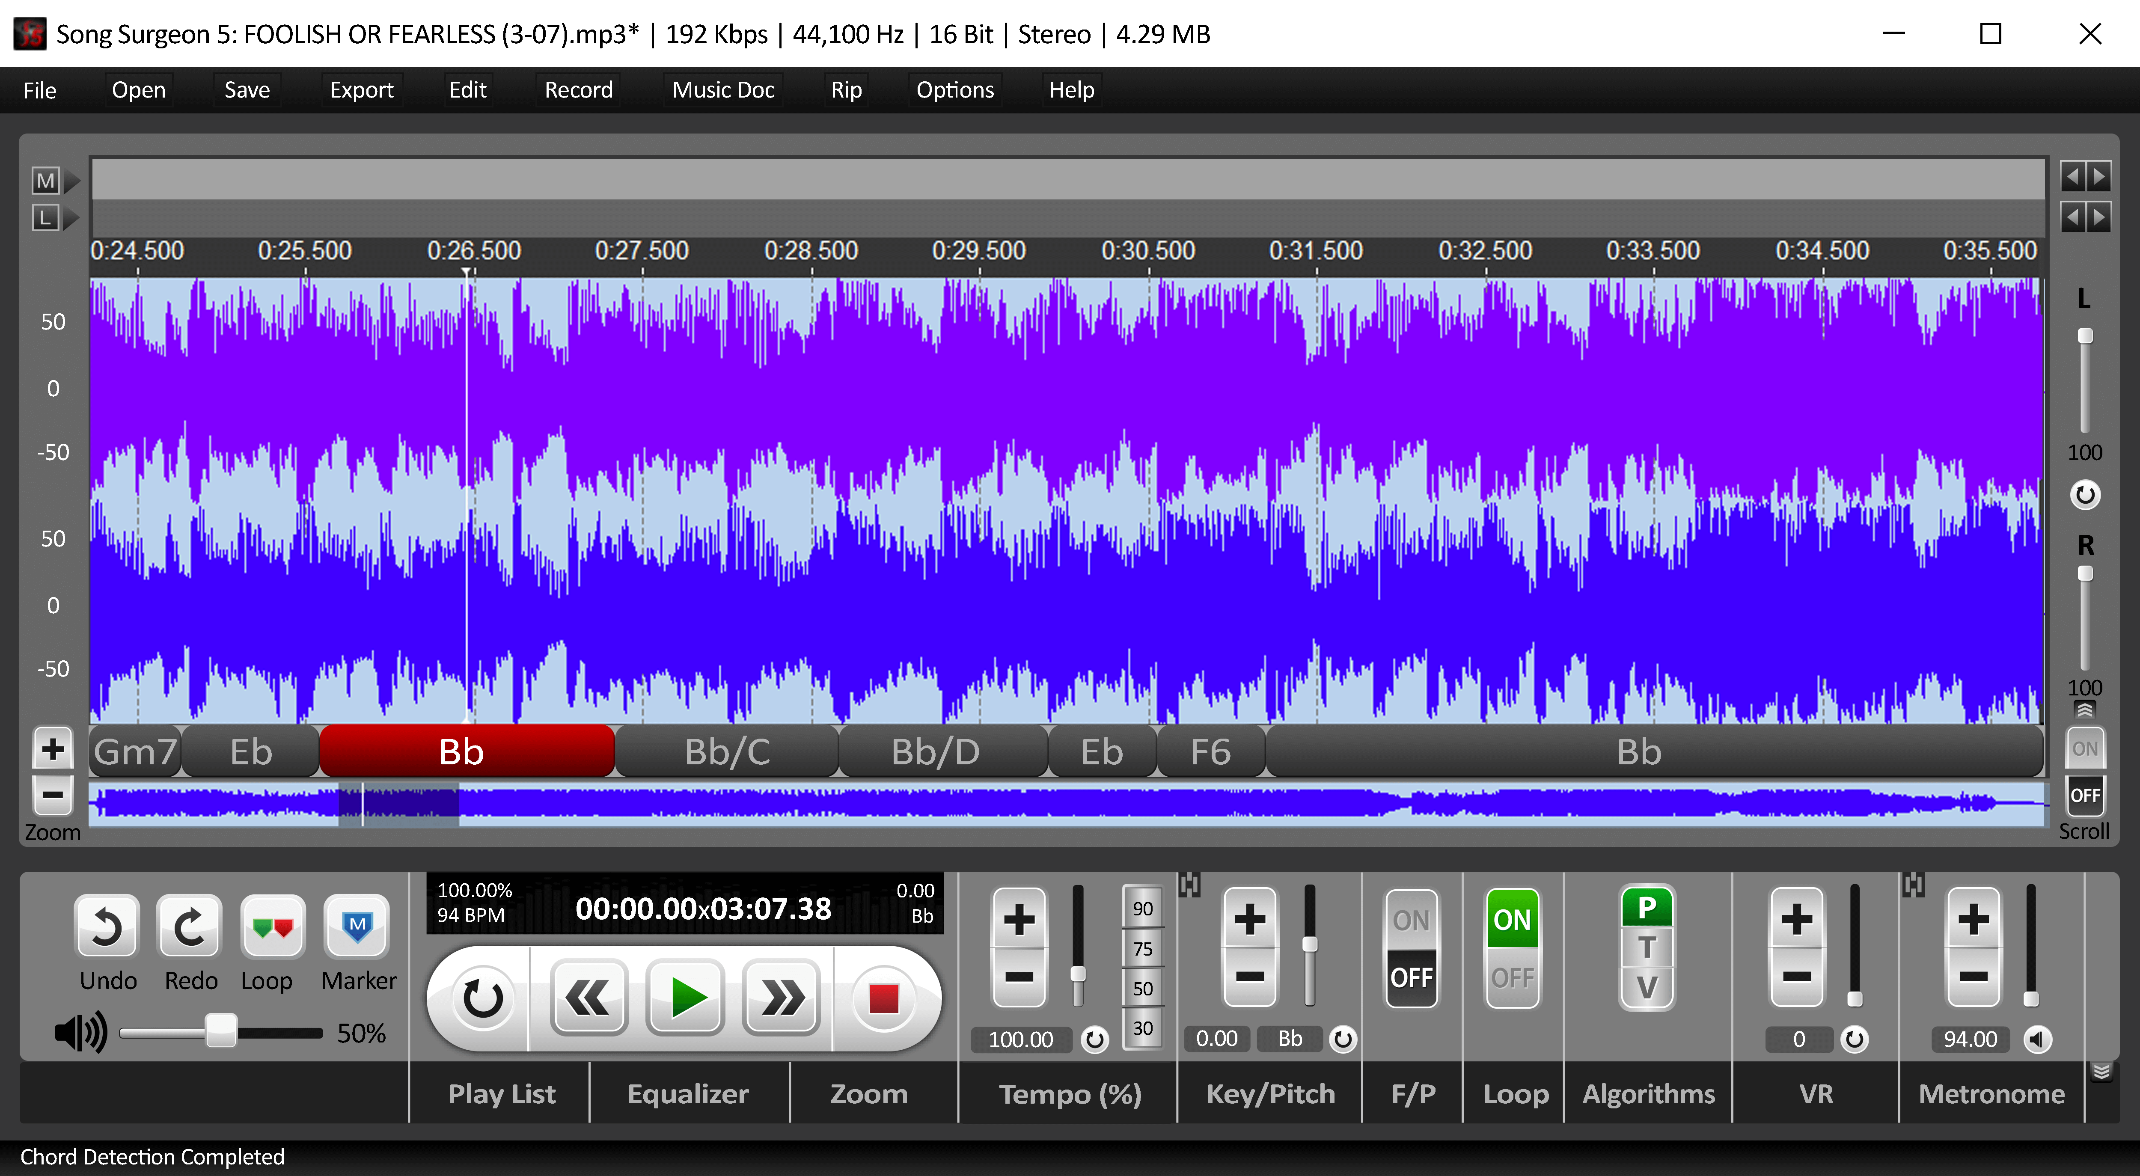
Task: Lower key/pitch with minus button
Action: click(x=1249, y=977)
